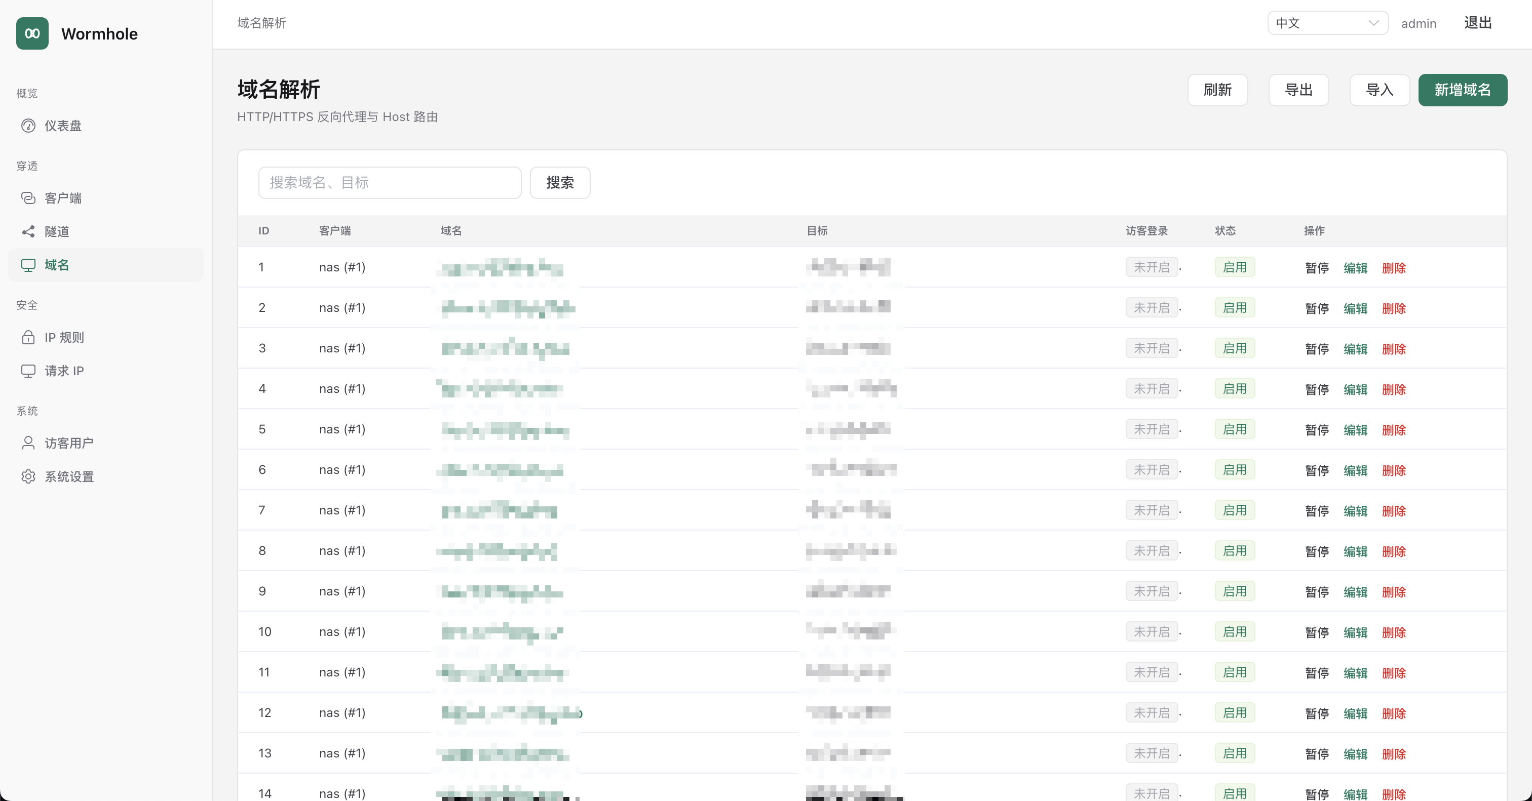The image size is (1532, 801).
Task: Click the 新增域名 add domain button
Action: click(1463, 90)
